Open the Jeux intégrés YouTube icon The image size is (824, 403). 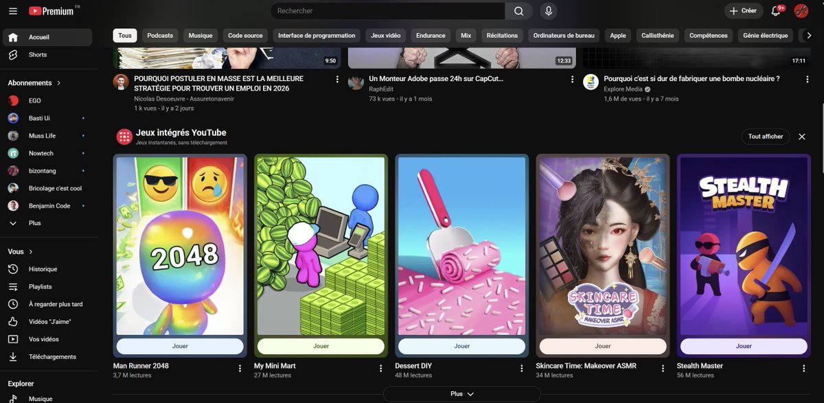tap(124, 137)
